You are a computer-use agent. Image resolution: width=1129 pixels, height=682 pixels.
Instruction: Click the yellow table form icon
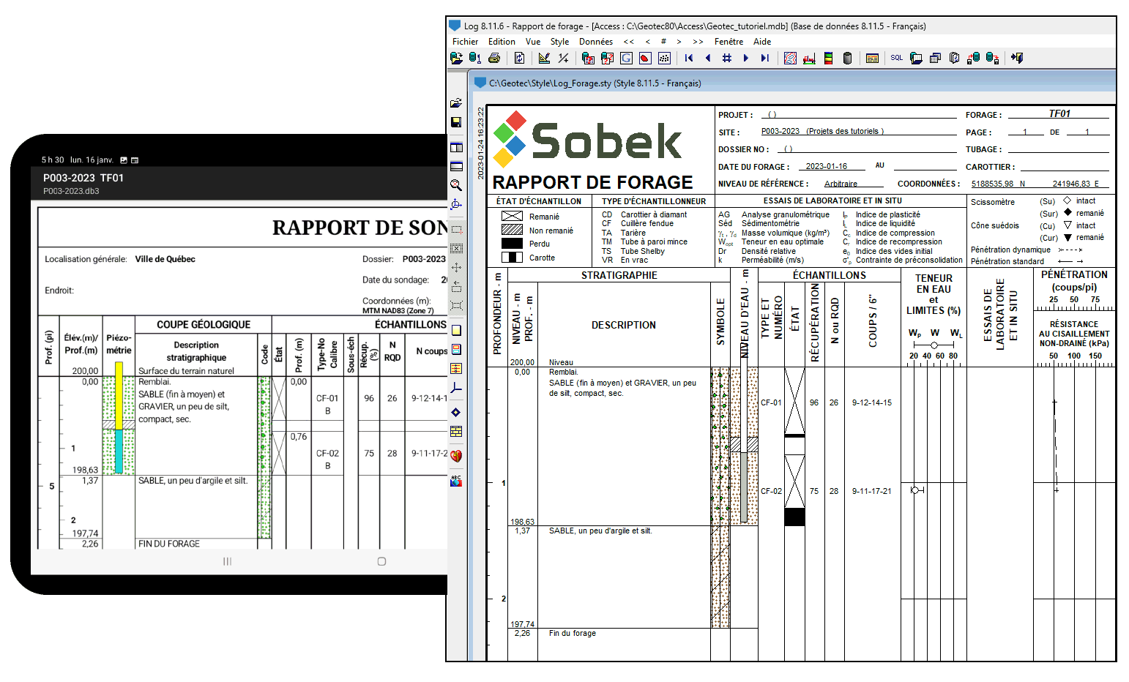click(872, 58)
